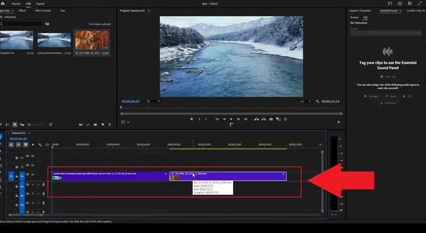
Task: Select the aerial-view-mountain clip thumbnail
Action: click(54, 40)
